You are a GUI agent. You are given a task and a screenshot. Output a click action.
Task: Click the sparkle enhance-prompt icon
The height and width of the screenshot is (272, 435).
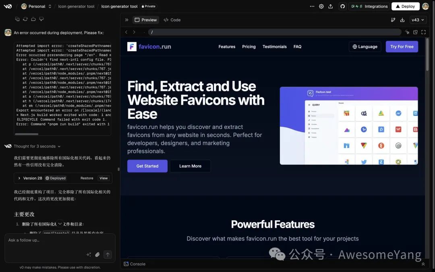point(89,255)
